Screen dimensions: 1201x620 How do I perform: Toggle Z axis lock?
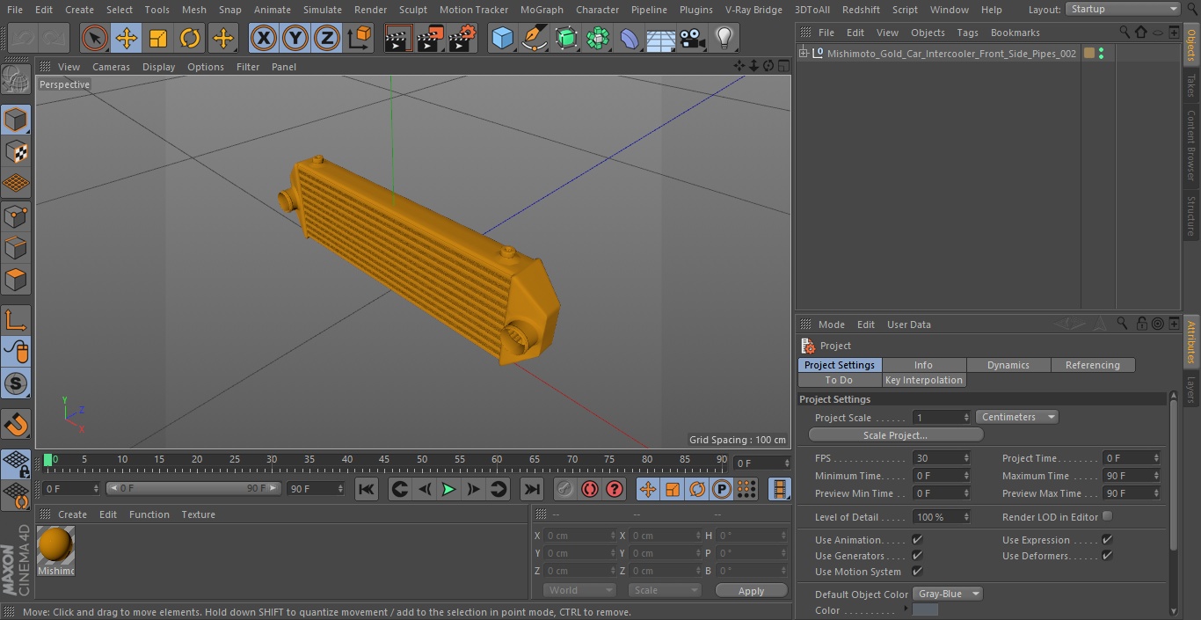click(x=327, y=39)
